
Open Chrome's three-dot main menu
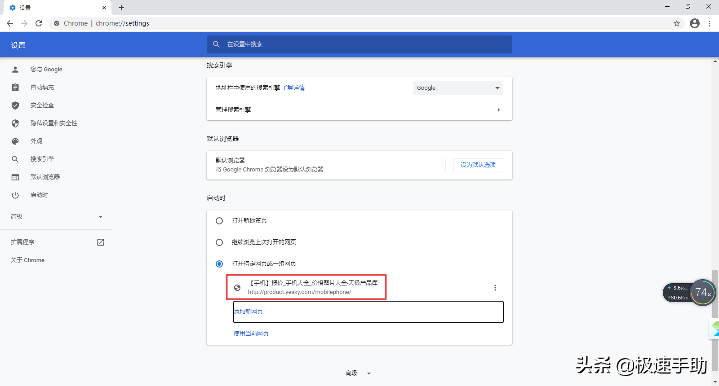pyautogui.click(x=710, y=23)
